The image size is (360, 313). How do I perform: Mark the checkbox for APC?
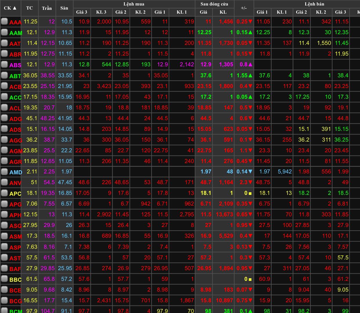[4, 193]
